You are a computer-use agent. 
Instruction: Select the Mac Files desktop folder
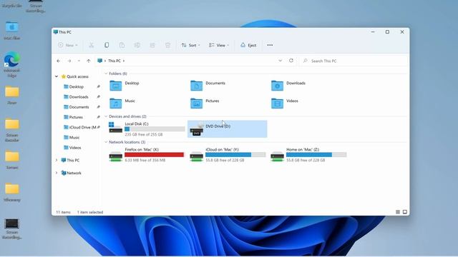[12, 30]
